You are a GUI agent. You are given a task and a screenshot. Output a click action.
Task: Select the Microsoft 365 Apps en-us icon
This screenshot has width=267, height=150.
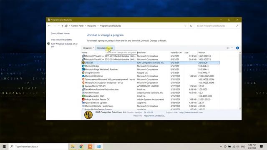[x=83, y=82]
